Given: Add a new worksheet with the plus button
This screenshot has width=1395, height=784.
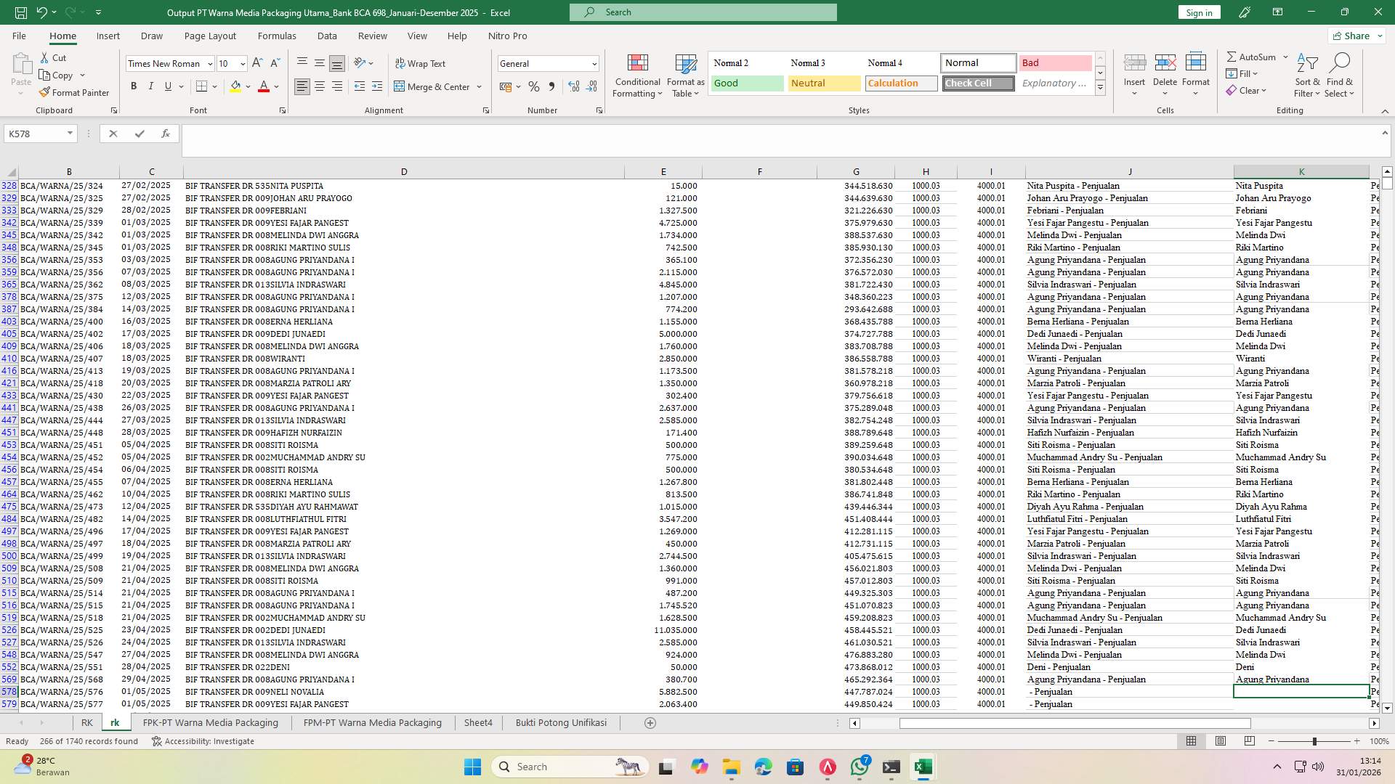Looking at the screenshot, I should pos(650,722).
